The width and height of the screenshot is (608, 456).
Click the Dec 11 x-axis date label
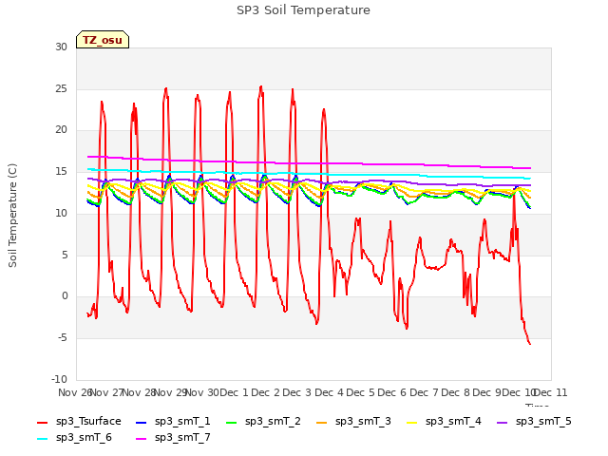[x=551, y=392]
